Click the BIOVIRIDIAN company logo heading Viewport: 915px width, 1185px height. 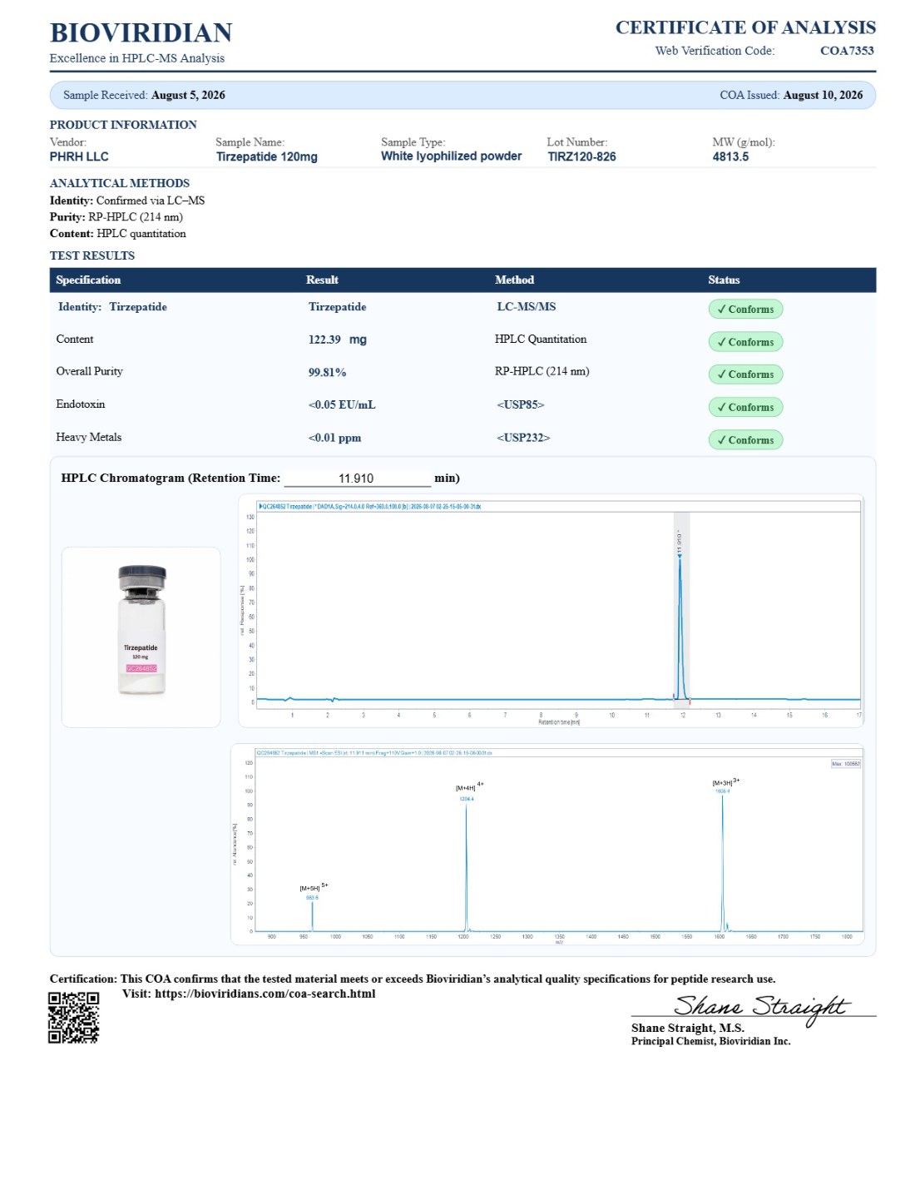pyautogui.click(x=141, y=32)
